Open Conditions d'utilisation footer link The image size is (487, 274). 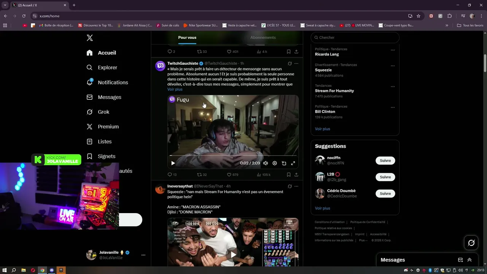coord(329,222)
